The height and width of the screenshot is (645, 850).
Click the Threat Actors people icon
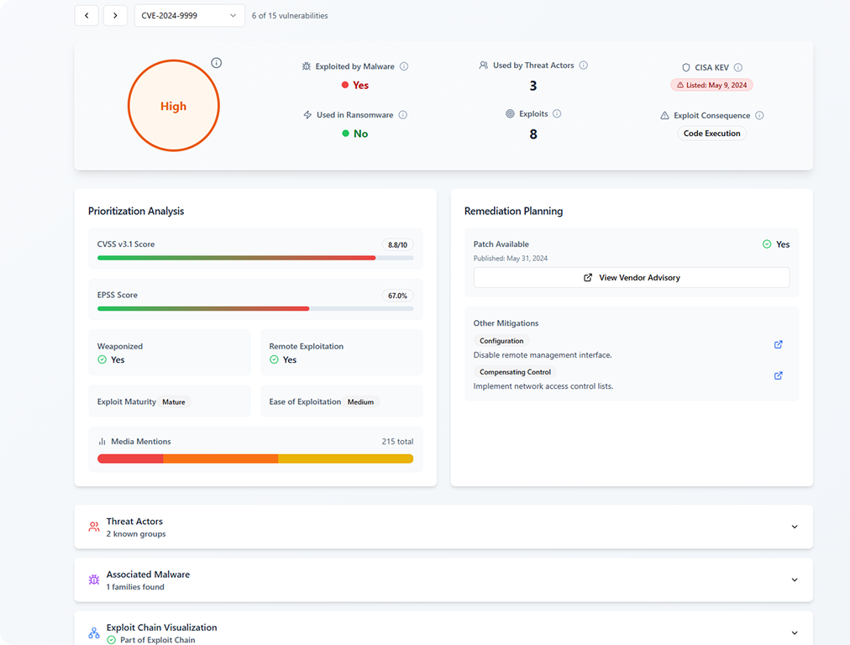pyautogui.click(x=93, y=527)
